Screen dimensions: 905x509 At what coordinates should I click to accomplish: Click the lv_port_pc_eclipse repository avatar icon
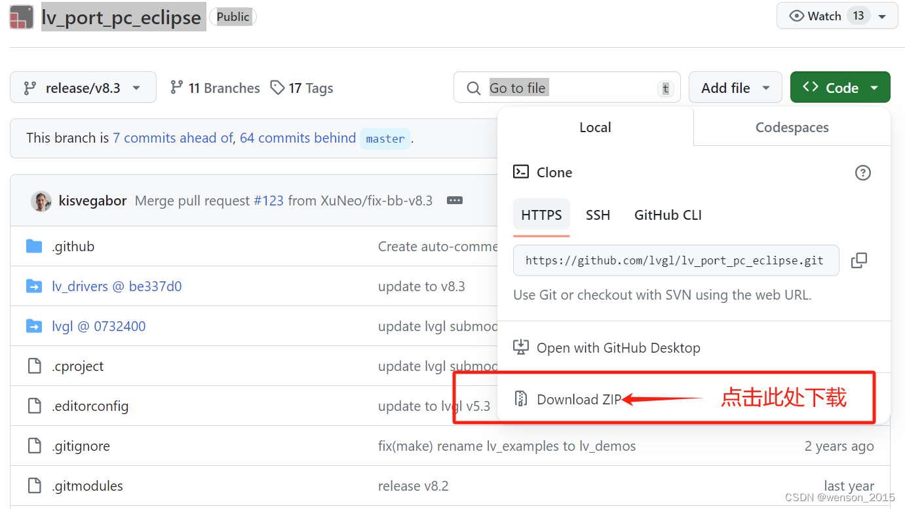tap(21, 17)
